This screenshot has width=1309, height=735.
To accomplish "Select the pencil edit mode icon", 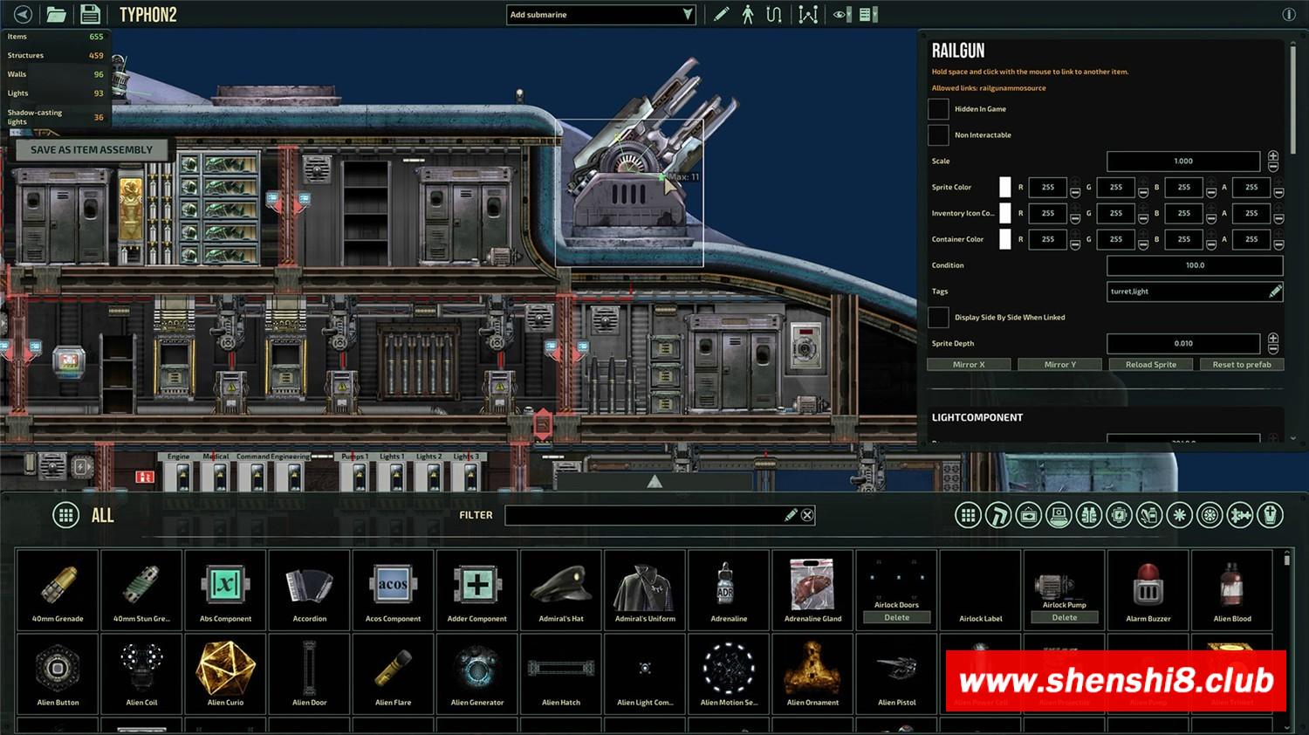I will 721,14.
